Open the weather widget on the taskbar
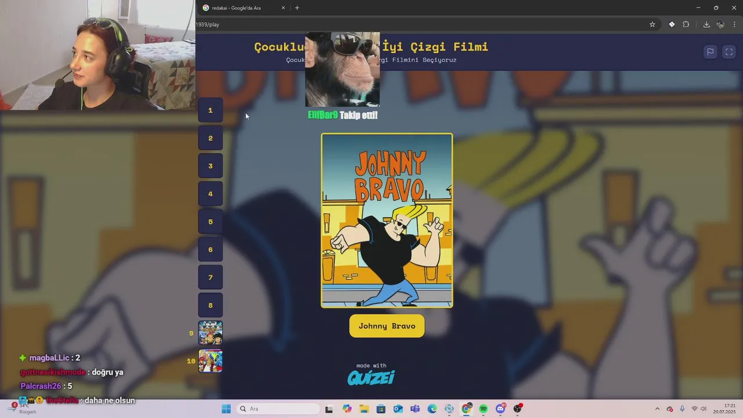The image size is (743, 418). [x=23, y=408]
